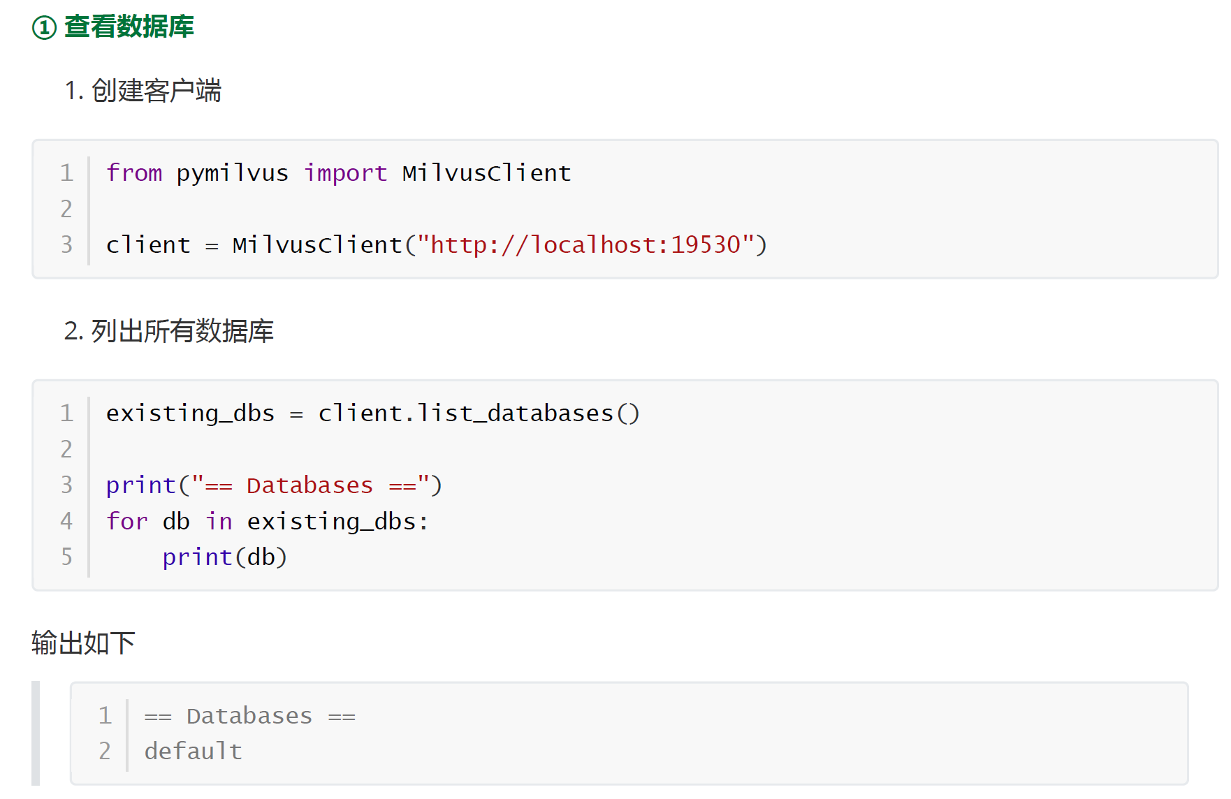1231x799 pixels.
Task: Click the output line == Databases ==
Action: point(250,716)
